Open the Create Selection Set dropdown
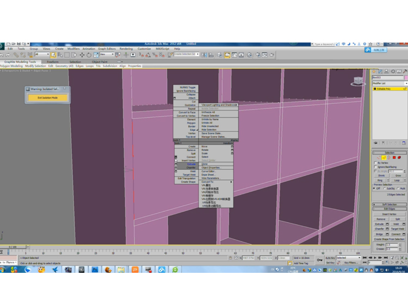408x305 pixels. pyautogui.click(x=187, y=54)
